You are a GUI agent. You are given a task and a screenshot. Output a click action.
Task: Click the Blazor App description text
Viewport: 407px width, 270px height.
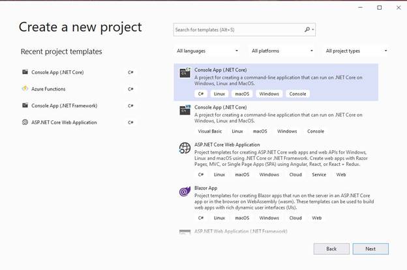click(x=284, y=202)
